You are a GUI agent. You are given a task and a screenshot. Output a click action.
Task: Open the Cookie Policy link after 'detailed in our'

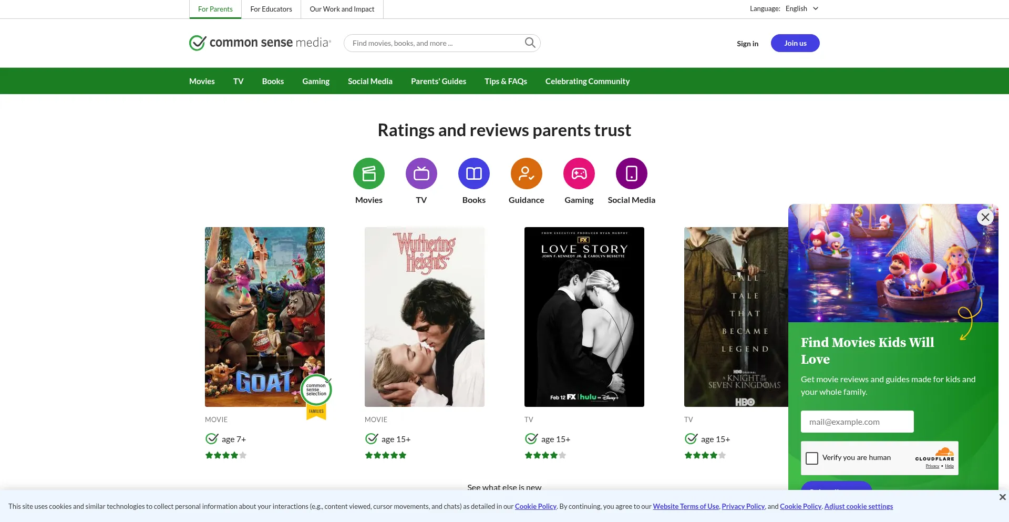[536, 506]
